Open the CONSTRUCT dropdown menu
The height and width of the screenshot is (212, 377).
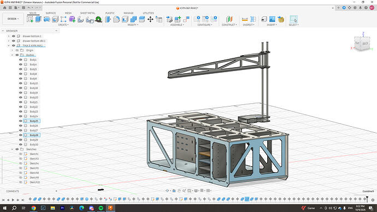[x=229, y=25]
